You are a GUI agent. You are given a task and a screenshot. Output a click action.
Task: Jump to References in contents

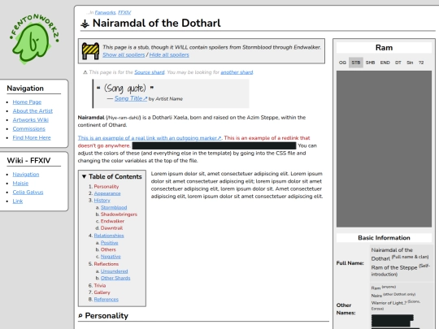coord(106,299)
